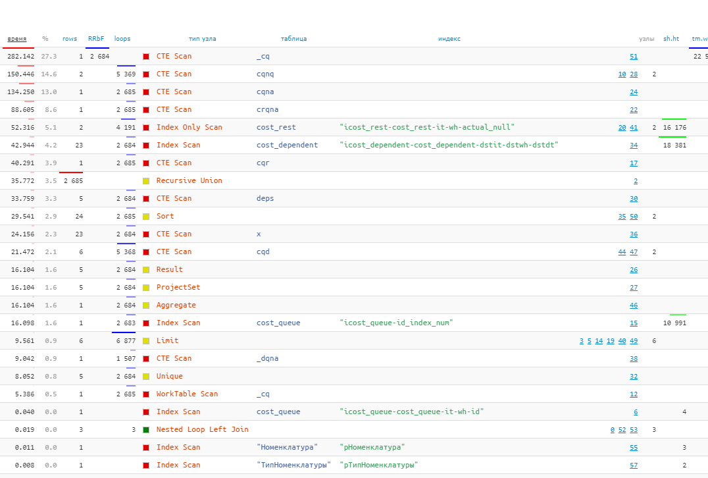Viewport: 708px width, 478px height.
Task: Click the green icon beside Nested Loop Left Join
Action: coord(146,429)
